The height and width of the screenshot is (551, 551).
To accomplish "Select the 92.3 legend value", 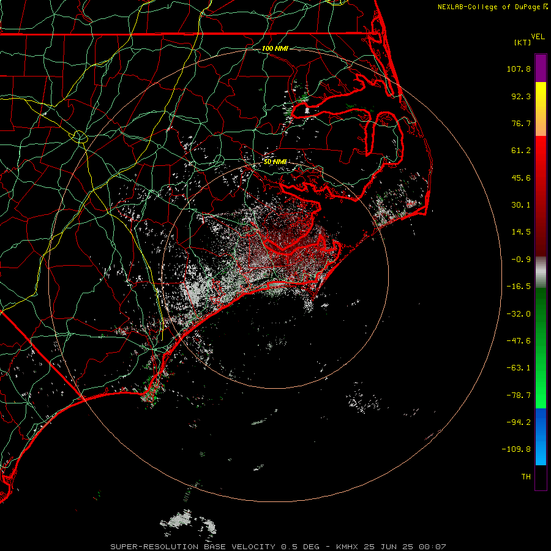I will coord(521,96).
